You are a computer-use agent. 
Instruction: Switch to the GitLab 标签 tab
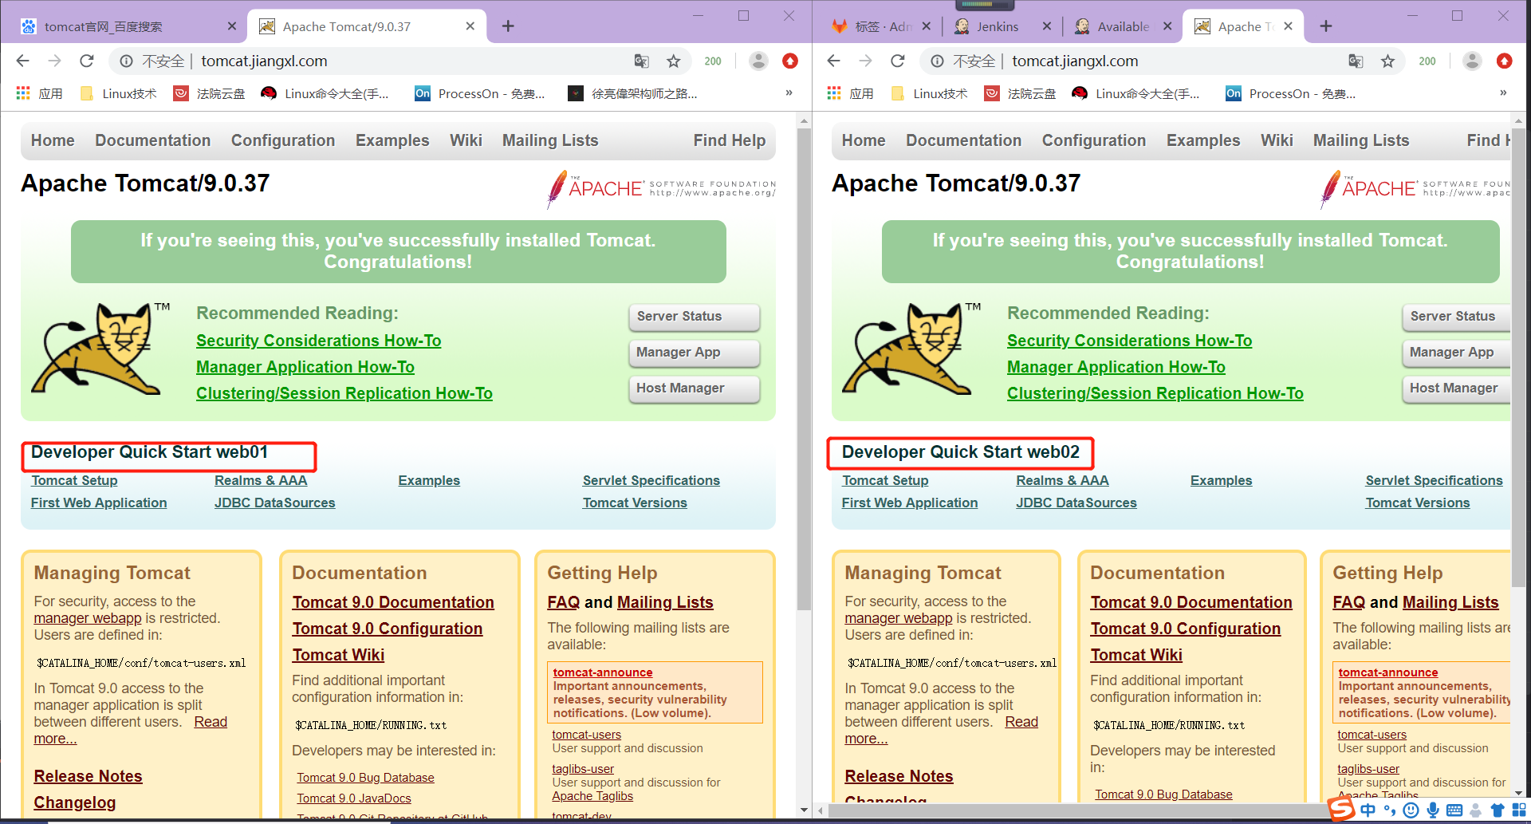(x=880, y=26)
